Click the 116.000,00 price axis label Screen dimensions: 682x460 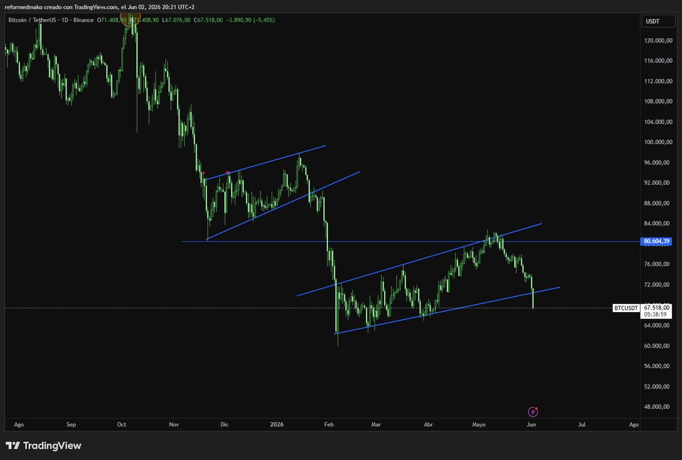coord(658,61)
